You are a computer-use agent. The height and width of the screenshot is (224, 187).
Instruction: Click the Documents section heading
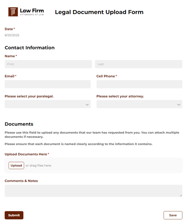coord(19,124)
